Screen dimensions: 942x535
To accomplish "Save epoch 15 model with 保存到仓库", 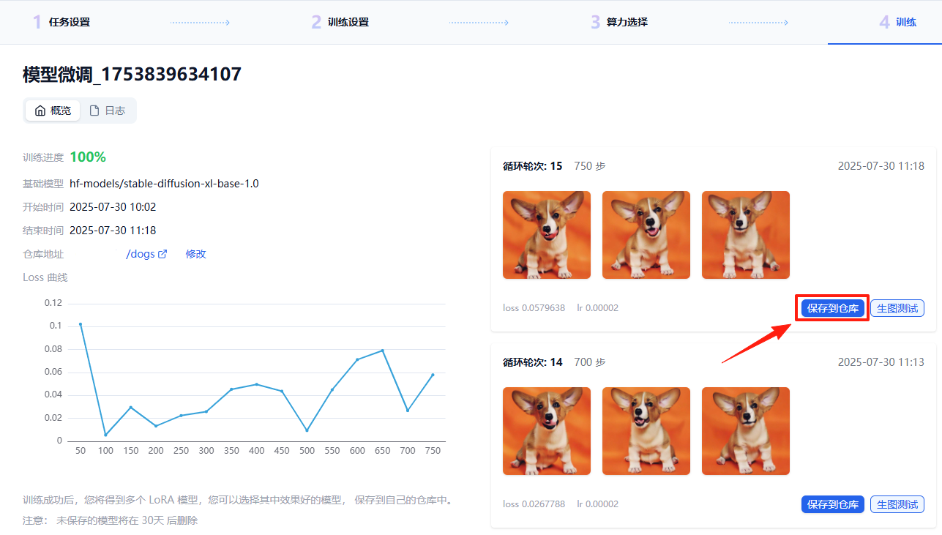I will tap(833, 308).
